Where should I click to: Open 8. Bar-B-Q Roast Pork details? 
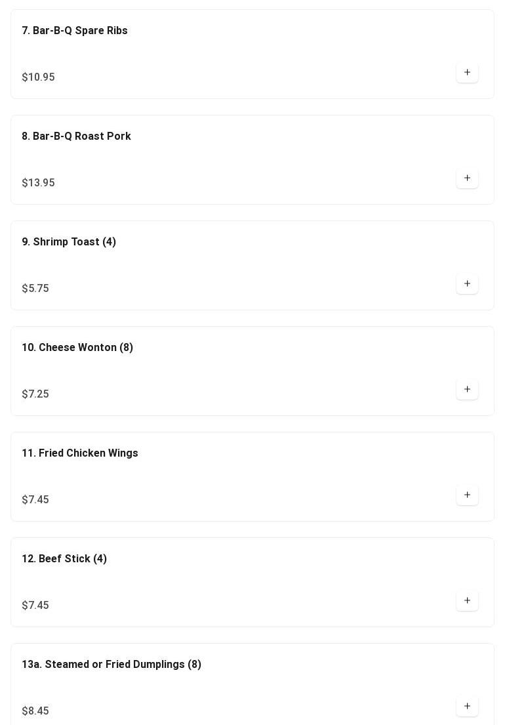pyautogui.click(x=76, y=136)
